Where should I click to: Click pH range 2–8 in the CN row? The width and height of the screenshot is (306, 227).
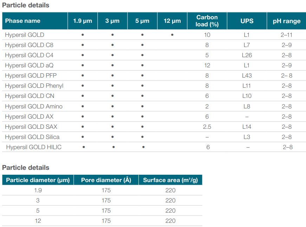pyautogui.click(x=287, y=96)
